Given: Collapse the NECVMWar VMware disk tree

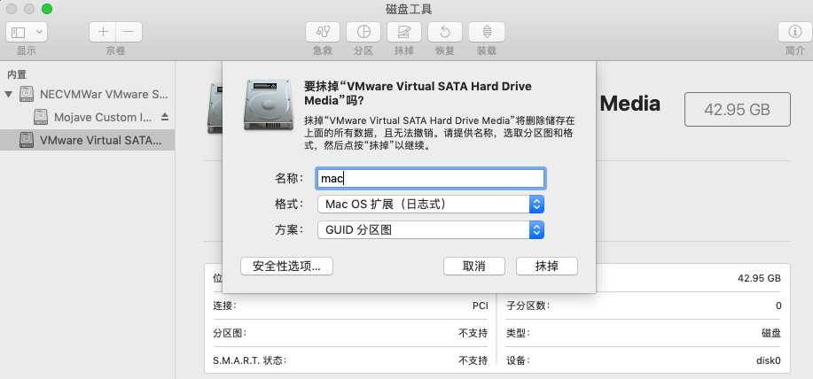Looking at the screenshot, I should 8,94.
